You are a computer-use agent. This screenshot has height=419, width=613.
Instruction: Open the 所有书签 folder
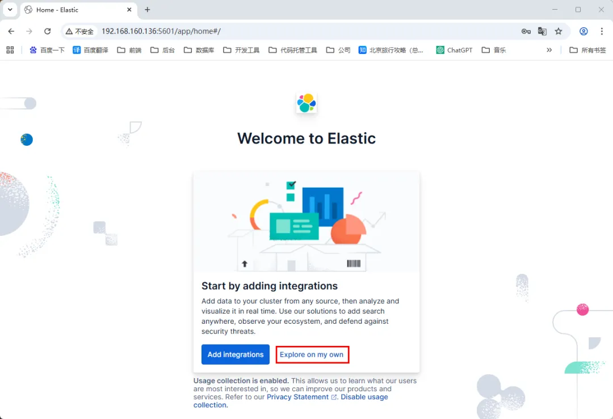587,50
